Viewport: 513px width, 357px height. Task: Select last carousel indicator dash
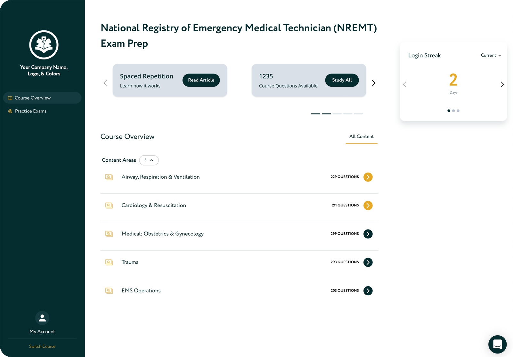pyautogui.click(x=359, y=114)
